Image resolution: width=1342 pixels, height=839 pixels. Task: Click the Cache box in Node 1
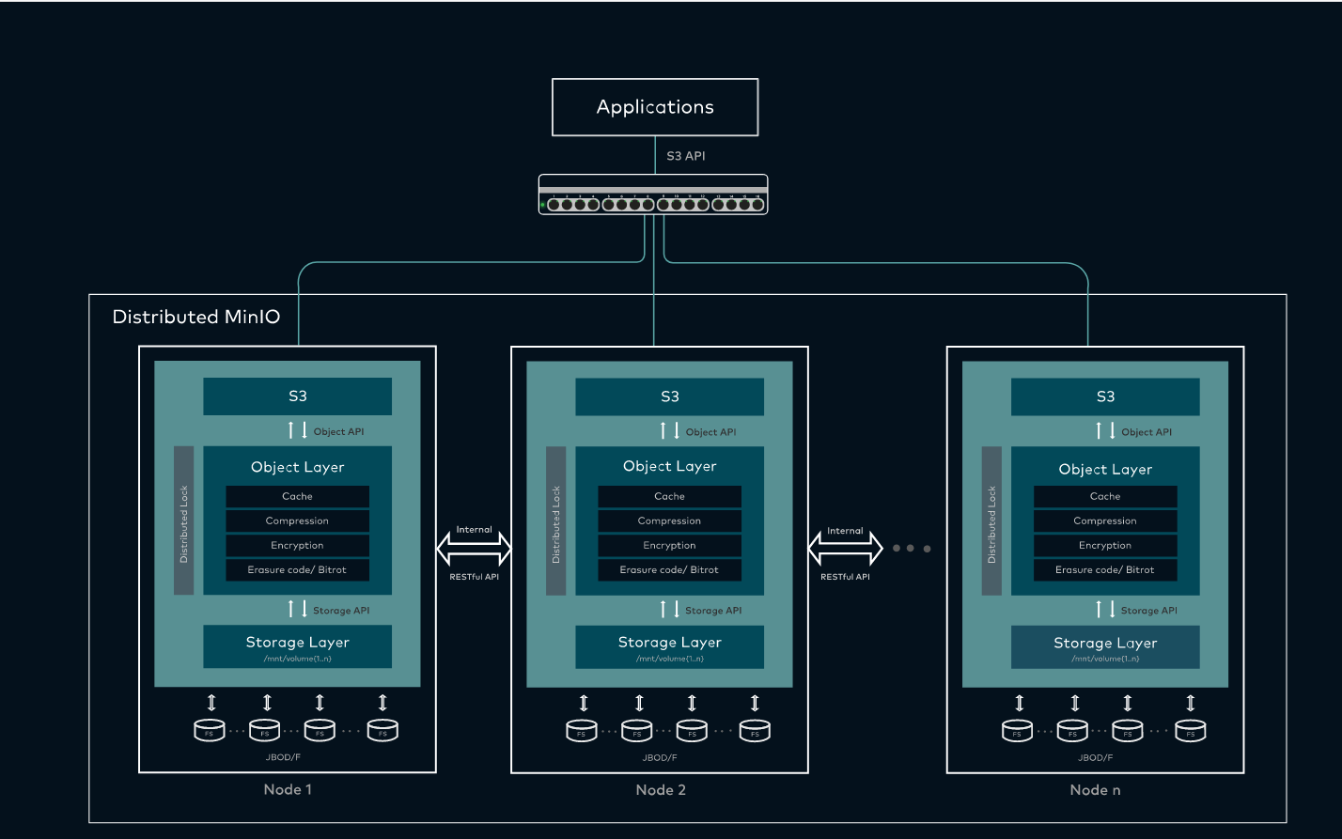pos(298,496)
